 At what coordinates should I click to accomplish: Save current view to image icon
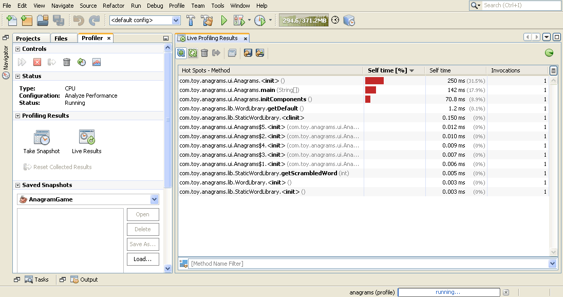pyautogui.click(x=248, y=53)
